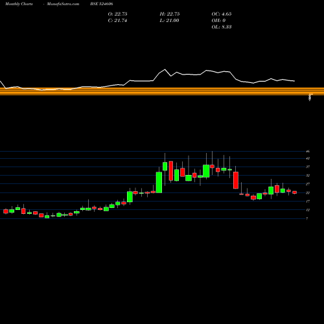This screenshot has width=324, height=324.
Task: Click the 42 price axis label
Action: tap(308, 158)
